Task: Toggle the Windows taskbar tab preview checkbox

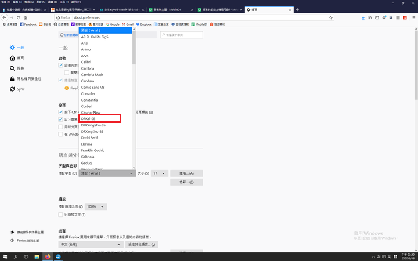Action: pos(60,134)
